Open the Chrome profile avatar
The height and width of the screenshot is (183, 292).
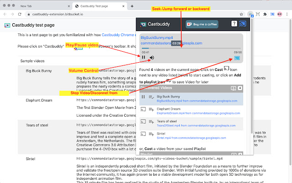pyautogui.click(x=280, y=14)
